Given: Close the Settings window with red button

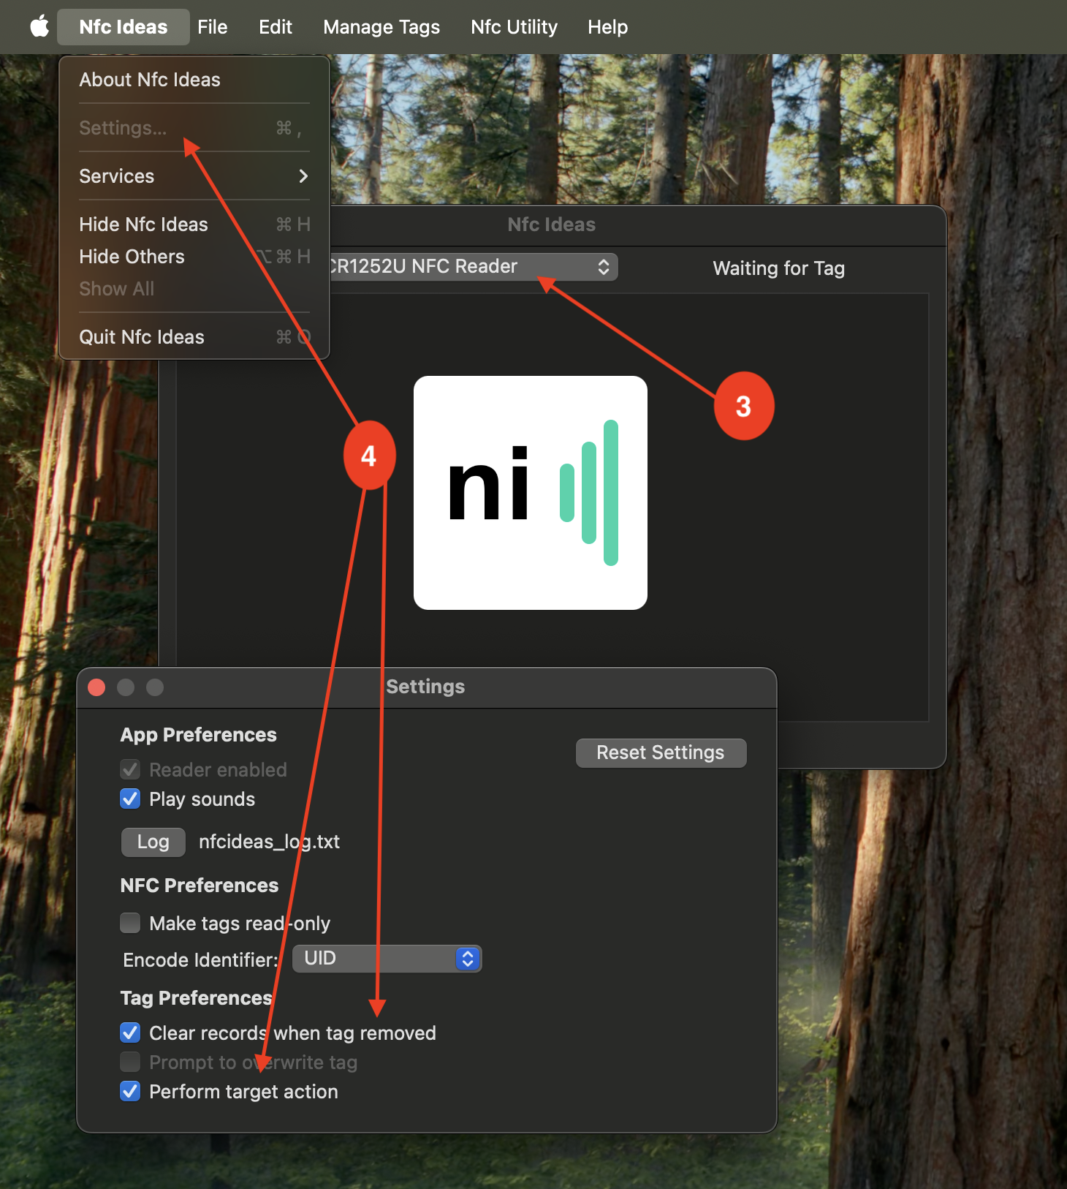Looking at the screenshot, I should [x=96, y=687].
